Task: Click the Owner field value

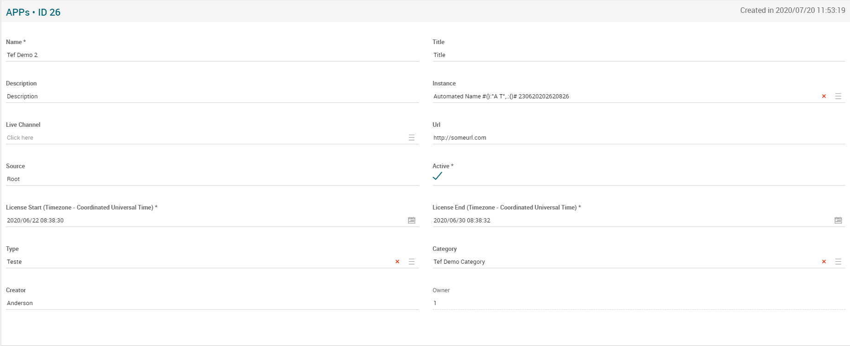Action: click(638, 303)
